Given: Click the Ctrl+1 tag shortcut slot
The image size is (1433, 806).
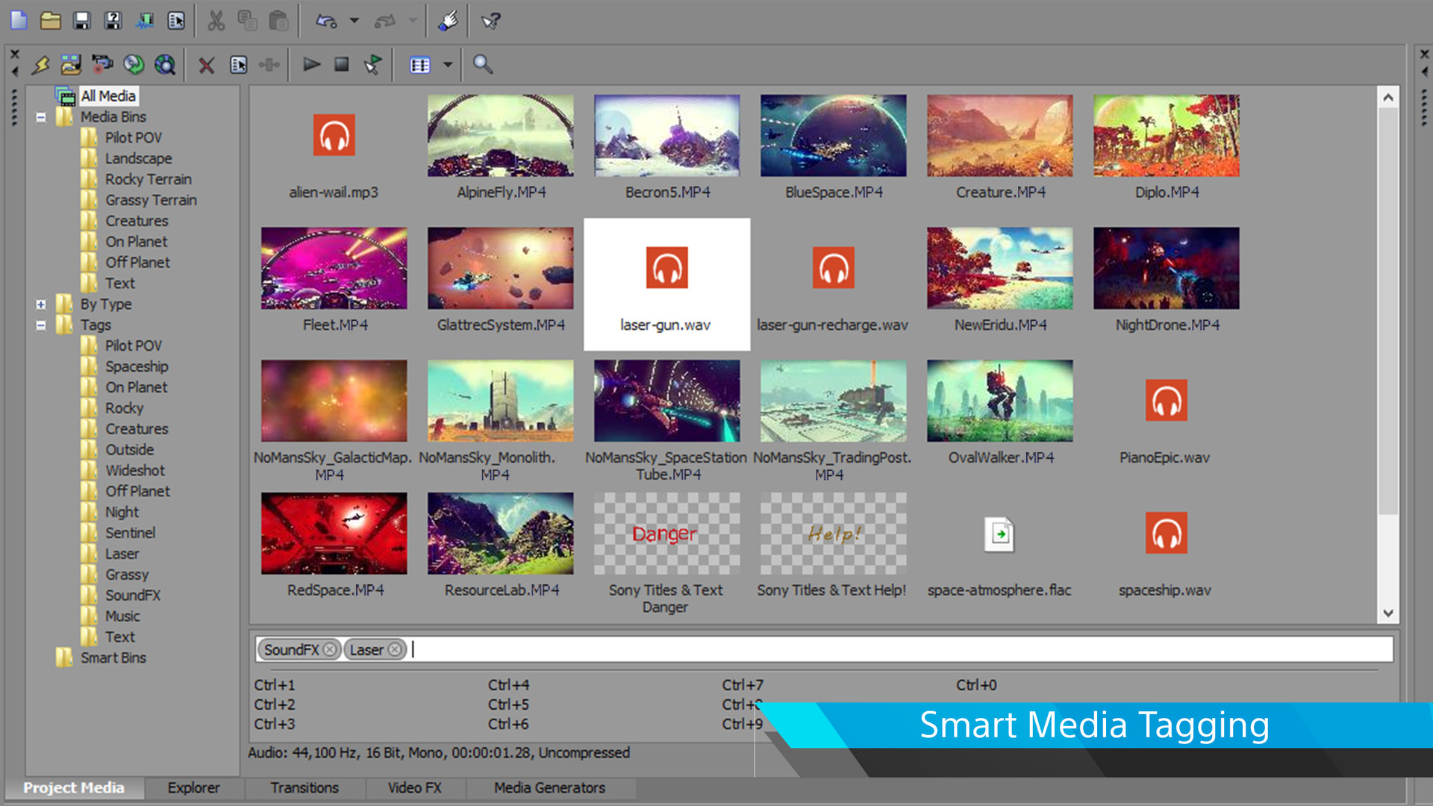Looking at the screenshot, I should point(275,685).
